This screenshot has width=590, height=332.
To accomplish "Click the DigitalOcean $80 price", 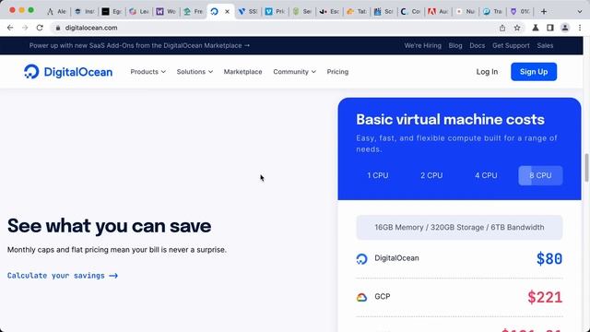I will click(x=549, y=258).
